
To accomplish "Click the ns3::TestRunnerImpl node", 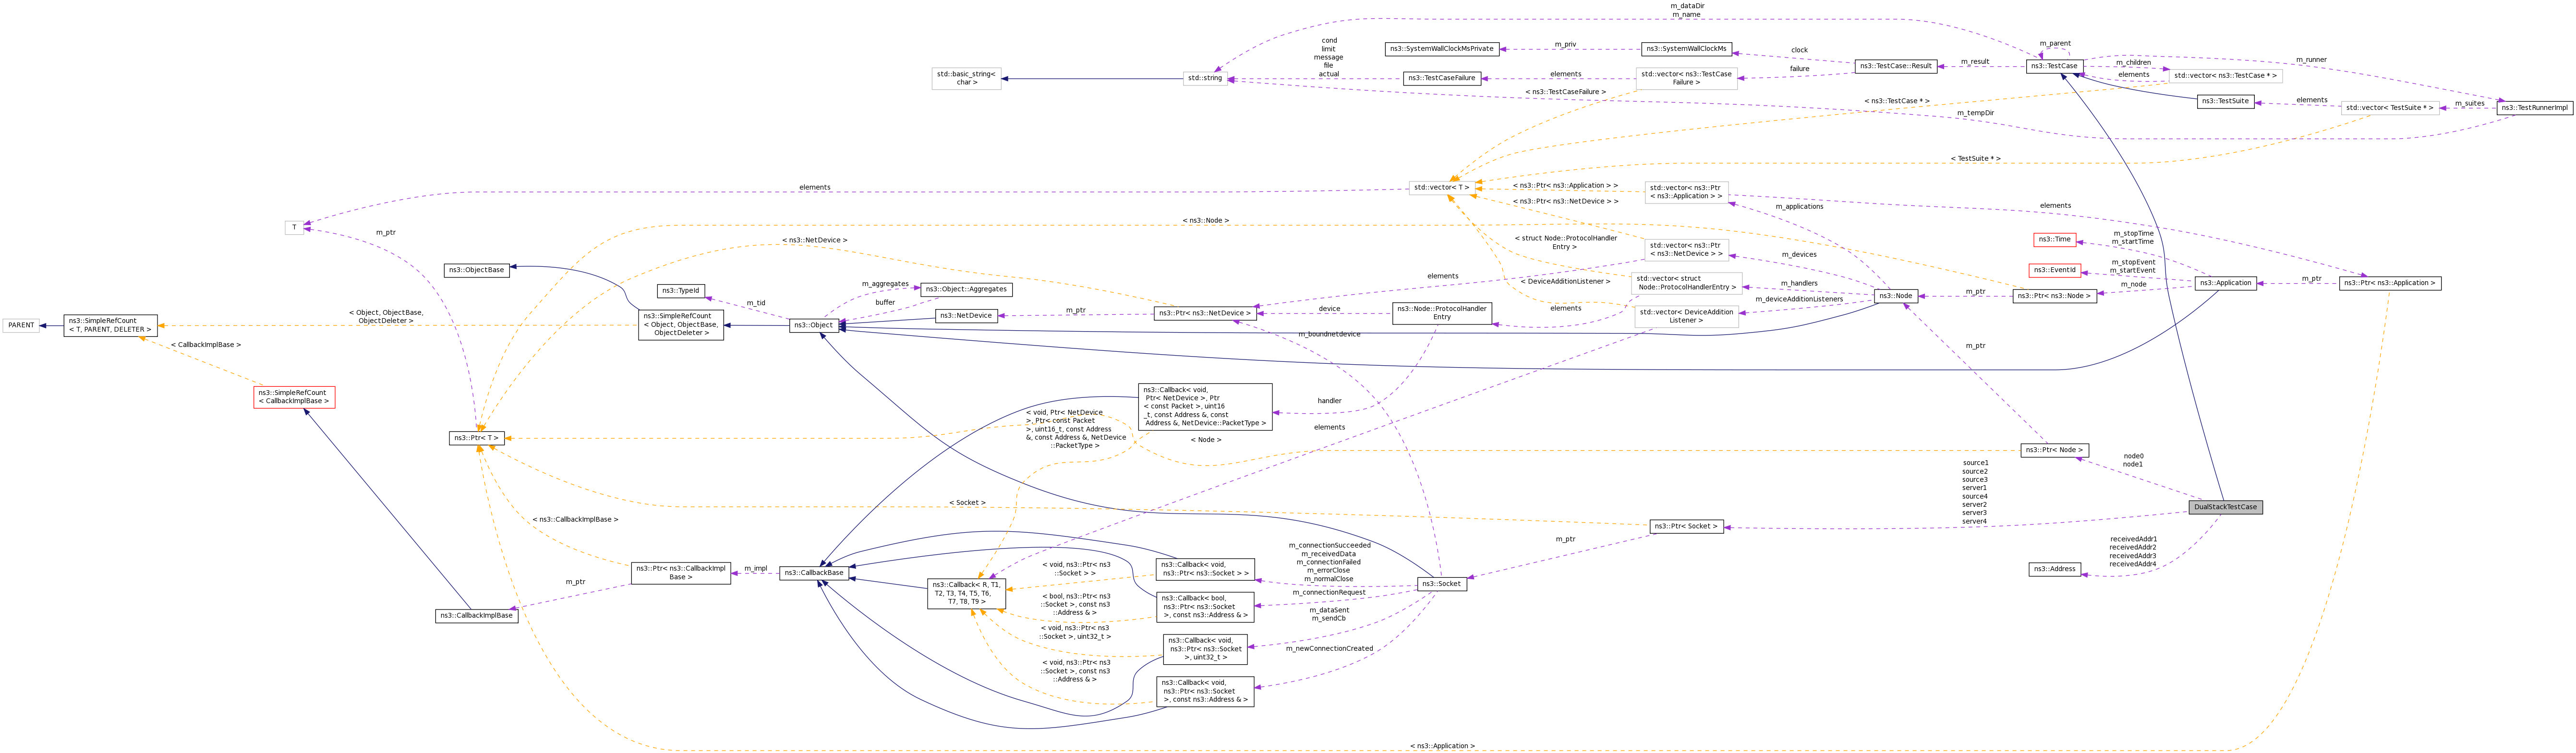I will (2534, 108).
